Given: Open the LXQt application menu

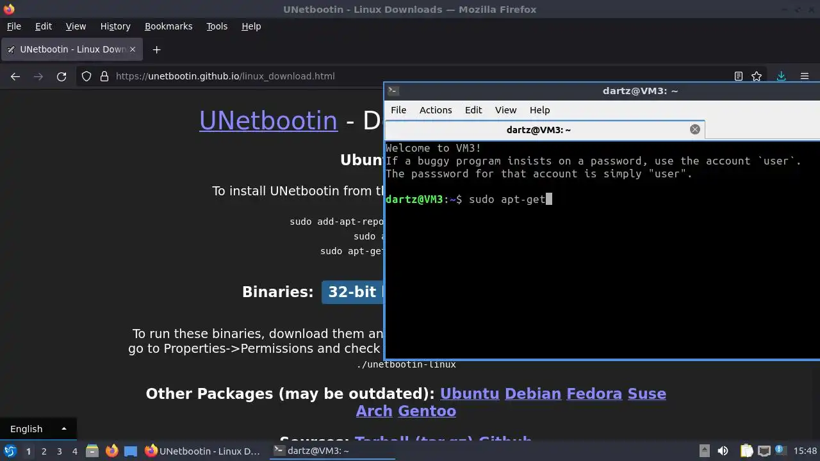Looking at the screenshot, I should (10, 451).
